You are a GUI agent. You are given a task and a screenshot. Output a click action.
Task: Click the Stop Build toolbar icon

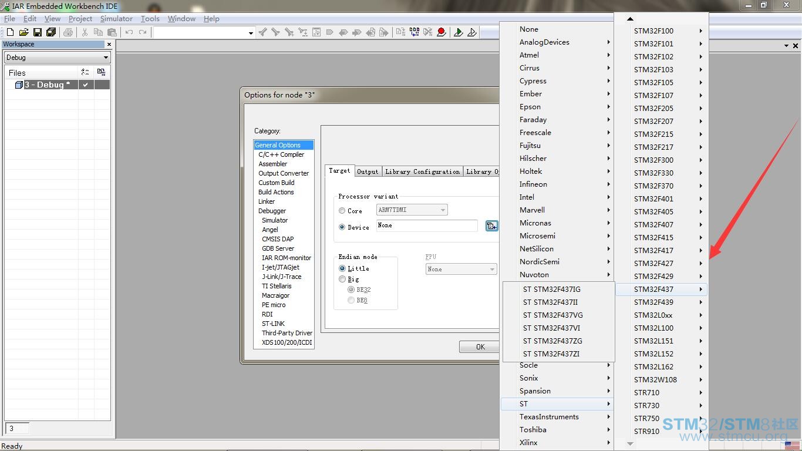point(428,32)
